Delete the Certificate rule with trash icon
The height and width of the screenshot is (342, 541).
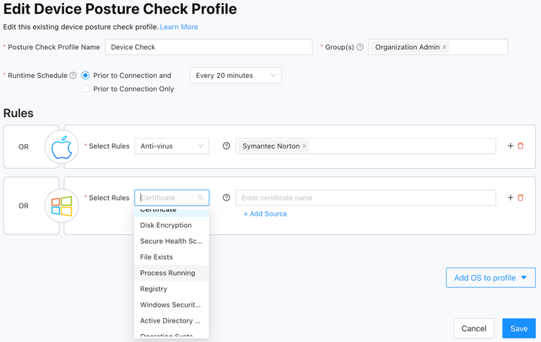(x=521, y=198)
